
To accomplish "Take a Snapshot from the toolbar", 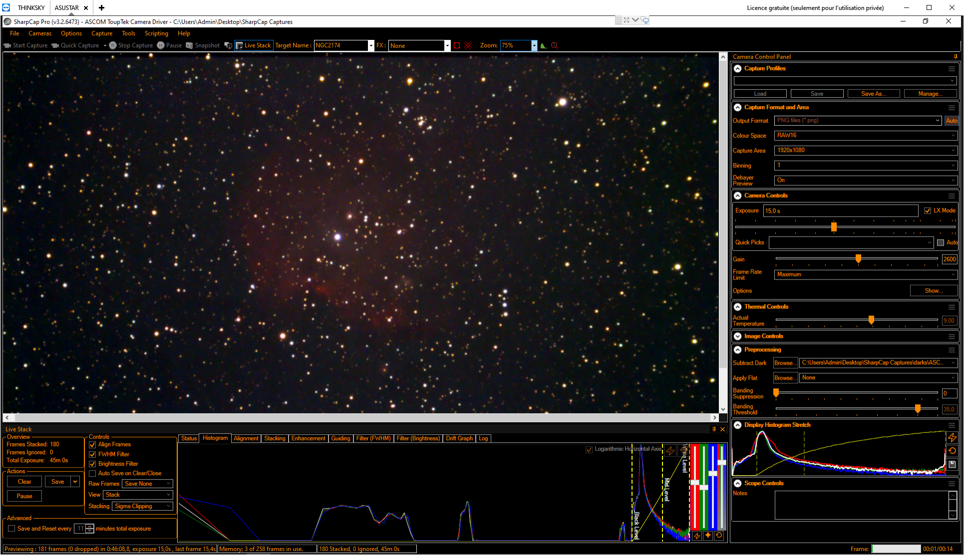I will point(203,45).
